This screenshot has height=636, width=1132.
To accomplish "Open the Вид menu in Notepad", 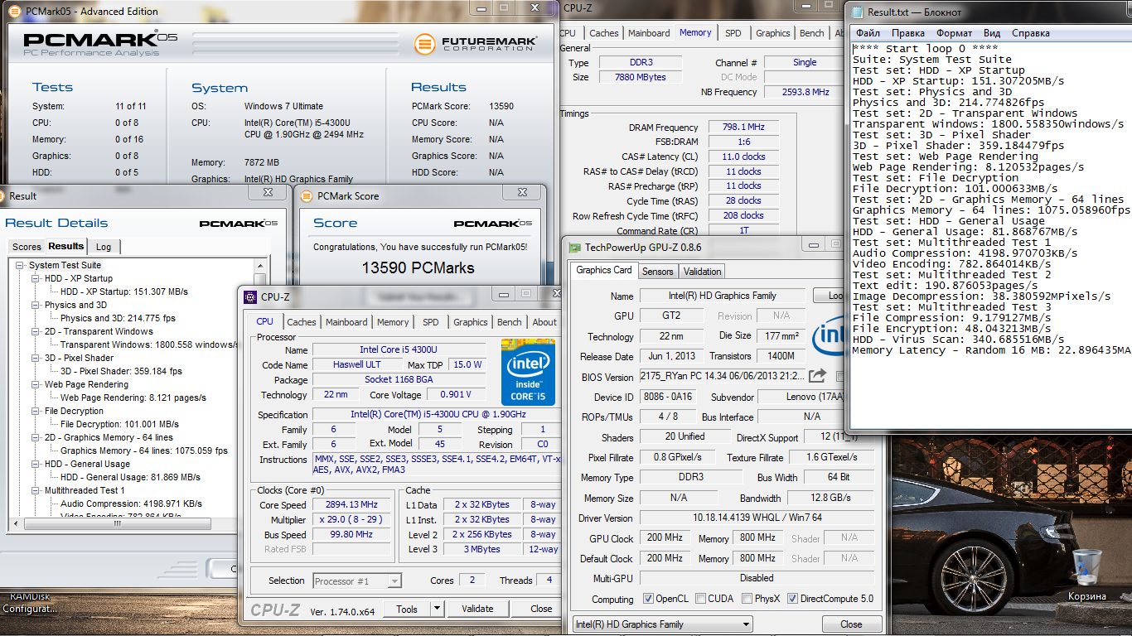I will (x=992, y=33).
